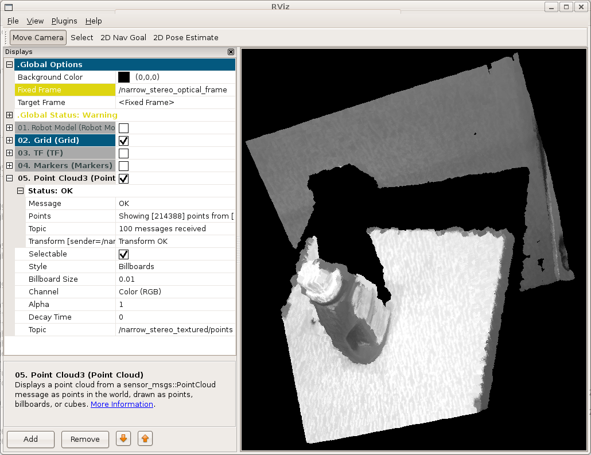Click the Add display button
Screen dimensions: 591x455
tap(30, 439)
